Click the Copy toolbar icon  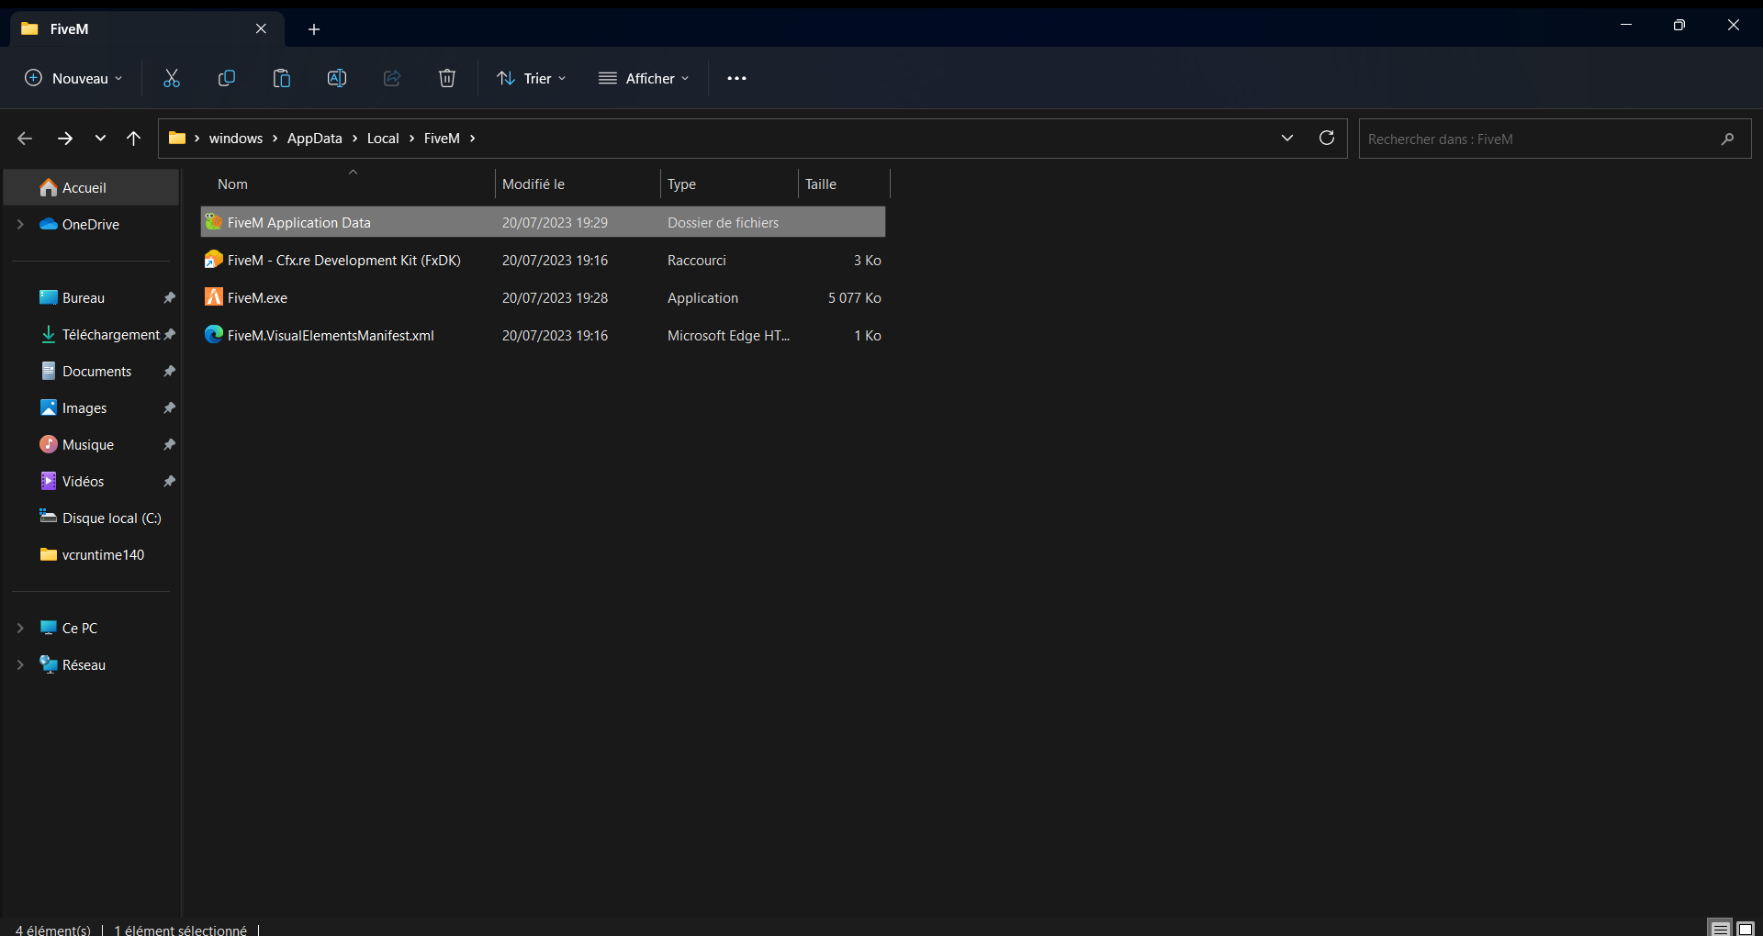click(227, 79)
